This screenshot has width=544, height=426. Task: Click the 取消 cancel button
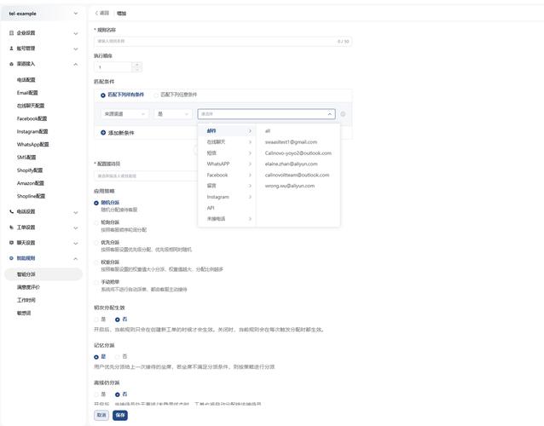pos(101,415)
